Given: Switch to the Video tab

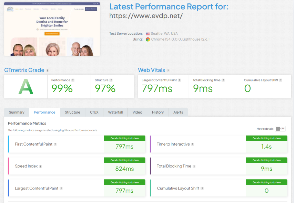Looking at the screenshot, I should coord(138,112).
